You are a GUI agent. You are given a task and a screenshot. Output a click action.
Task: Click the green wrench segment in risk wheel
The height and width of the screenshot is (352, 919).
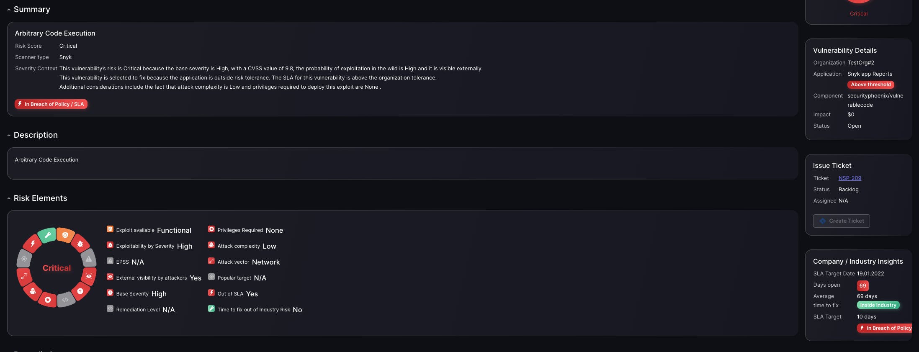coord(47,235)
